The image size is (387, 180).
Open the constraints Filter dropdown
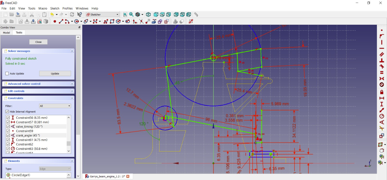tap(55, 106)
